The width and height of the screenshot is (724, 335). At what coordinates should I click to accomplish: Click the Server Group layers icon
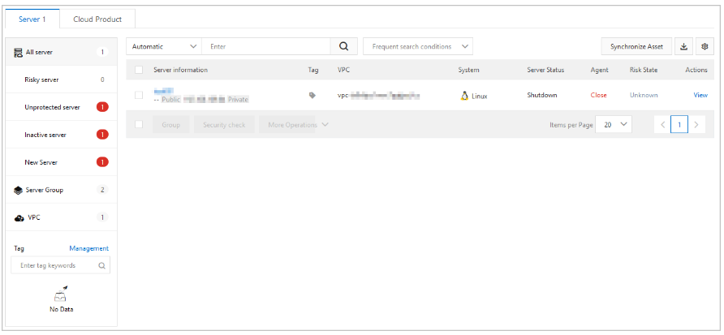tap(19, 190)
